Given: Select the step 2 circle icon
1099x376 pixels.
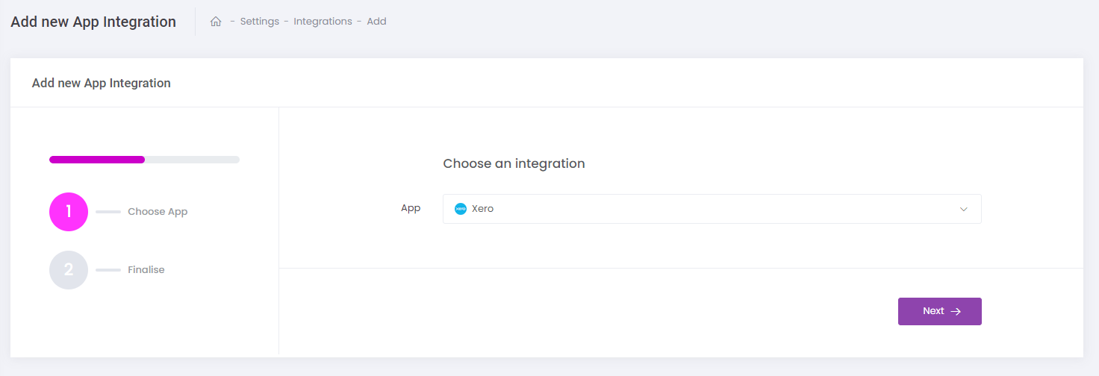Looking at the screenshot, I should pyautogui.click(x=69, y=270).
